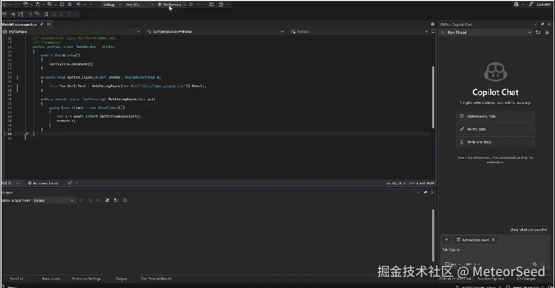555x288 pixels.
Task: Click the code cleanup broom icon
Action: click(x=70, y=183)
